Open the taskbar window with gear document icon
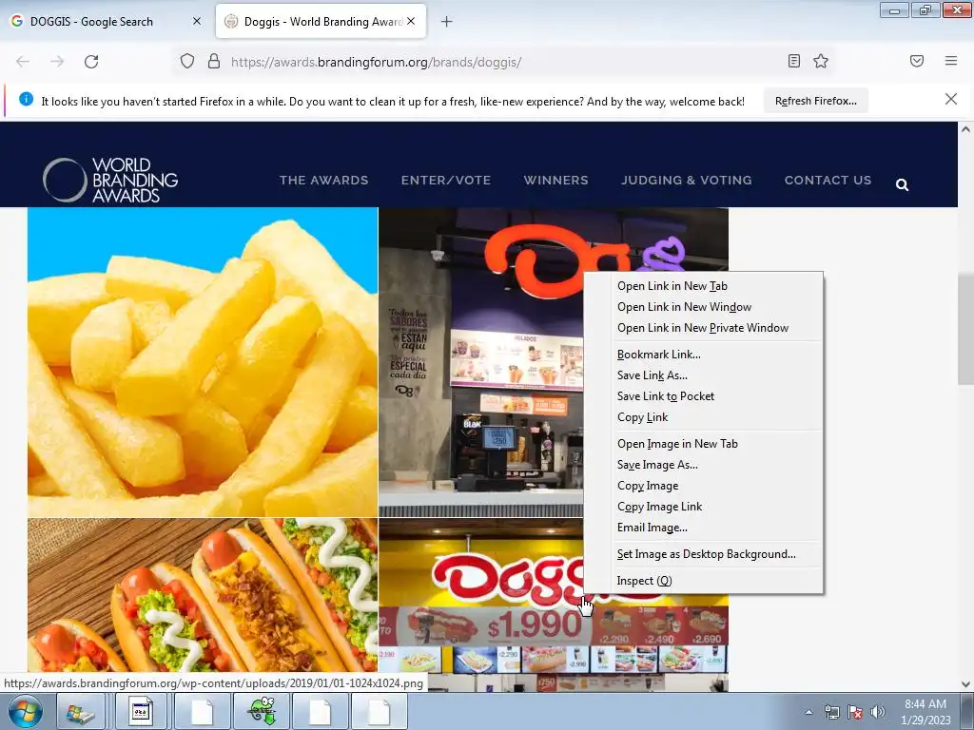The width and height of the screenshot is (974, 730). pyautogui.click(x=141, y=711)
